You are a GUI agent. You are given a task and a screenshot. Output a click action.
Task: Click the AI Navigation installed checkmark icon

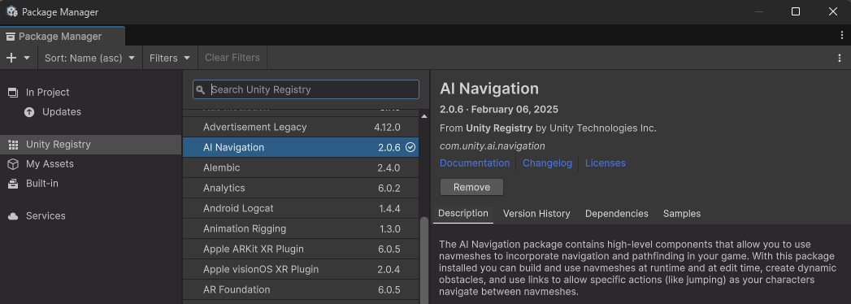[x=410, y=147]
